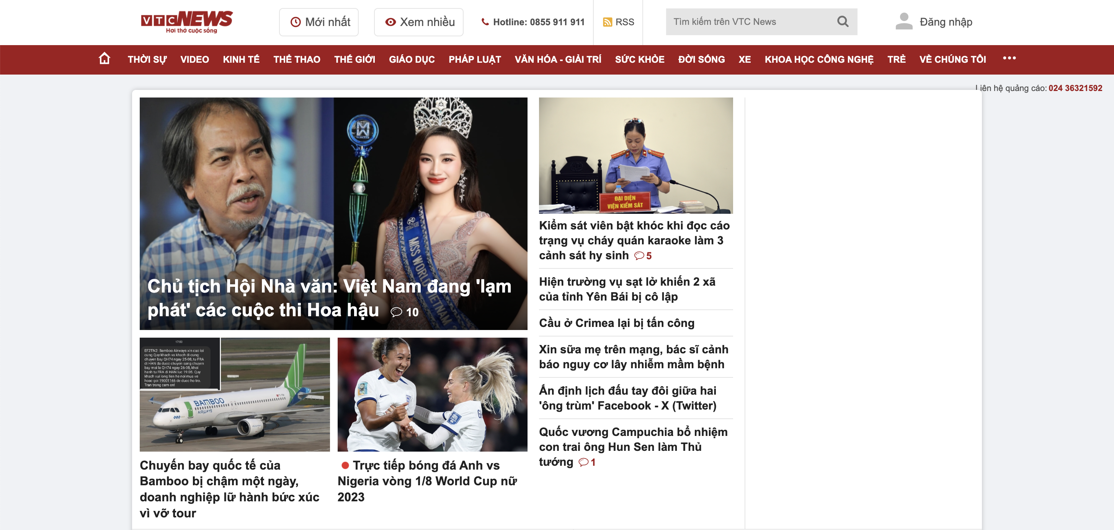Open comment icon on karaoke fire article
This screenshot has width=1114, height=530.
point(639,256)
